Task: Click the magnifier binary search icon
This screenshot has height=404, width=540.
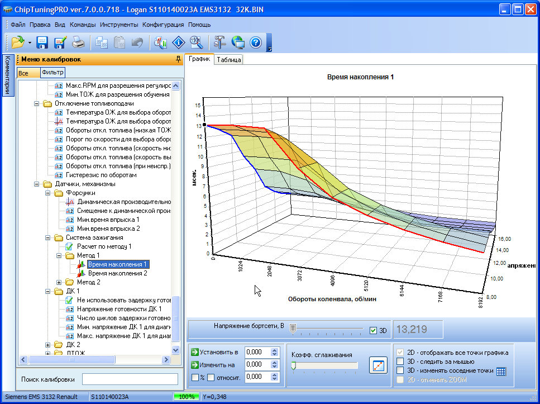Action: pos(195,42)
